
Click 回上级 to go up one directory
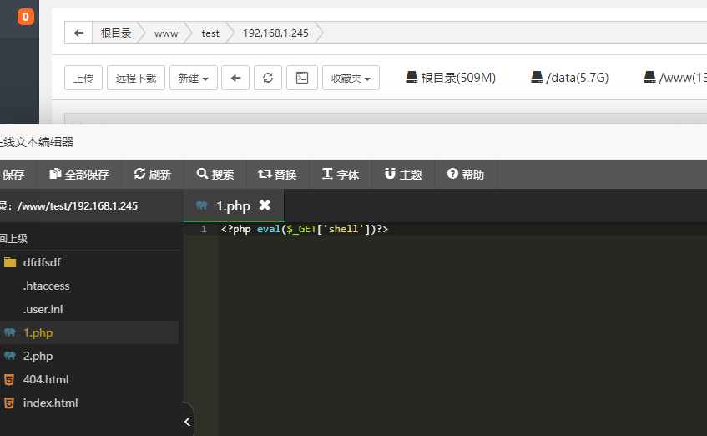pos(13,238)
